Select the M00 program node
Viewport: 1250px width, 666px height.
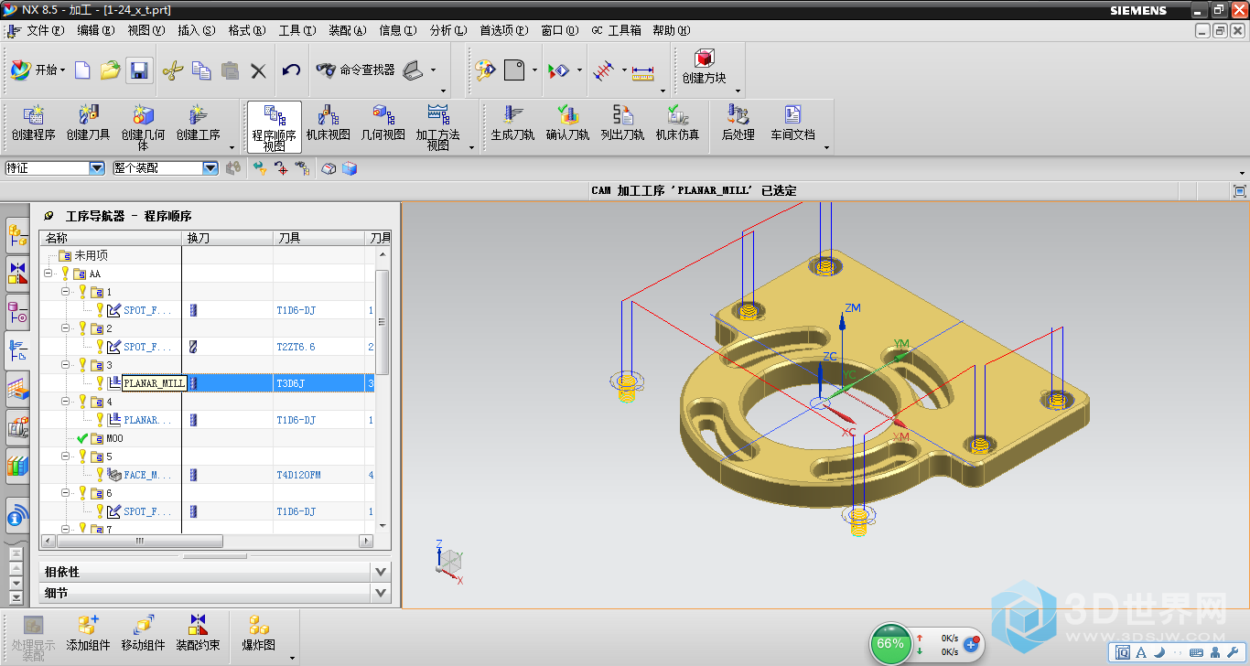coord(113,438)
